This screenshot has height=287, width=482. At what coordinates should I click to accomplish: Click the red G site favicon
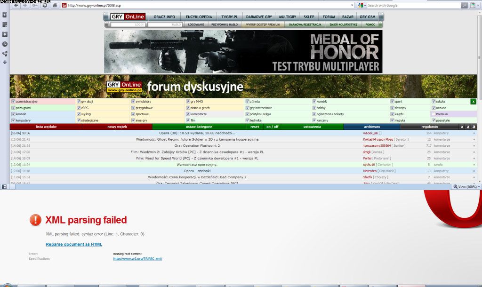(x=64, y=5)
